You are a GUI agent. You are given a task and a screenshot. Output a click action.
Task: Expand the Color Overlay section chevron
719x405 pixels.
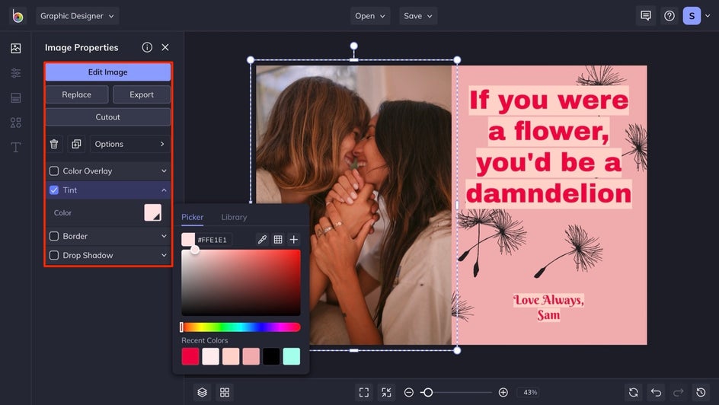(x=164, y=171)
